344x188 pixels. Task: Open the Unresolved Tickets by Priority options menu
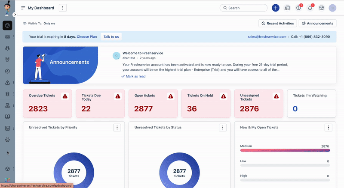point(117,128)
